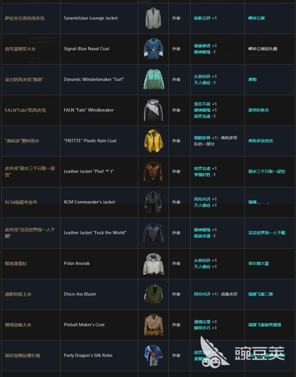Open the 弗利多杂货店 link
The image size is (296, 377).
tap(260, 141)
